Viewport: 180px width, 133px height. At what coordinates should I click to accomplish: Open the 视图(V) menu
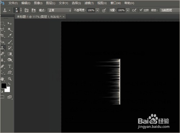[x=102, y=3]
